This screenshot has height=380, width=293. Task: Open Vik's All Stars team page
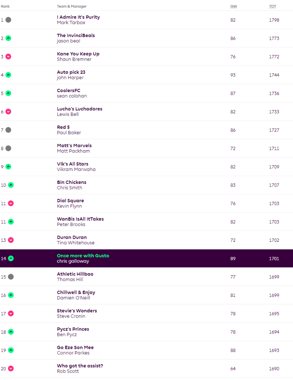point(73,164)
